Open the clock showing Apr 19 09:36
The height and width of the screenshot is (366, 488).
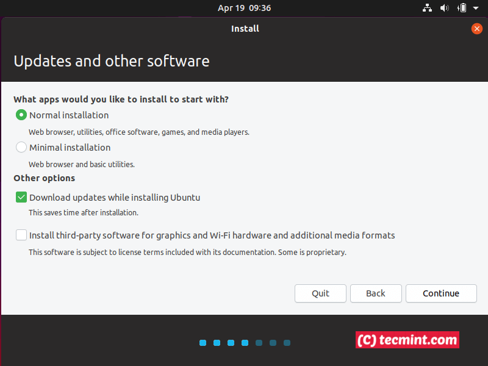point(245,8)
